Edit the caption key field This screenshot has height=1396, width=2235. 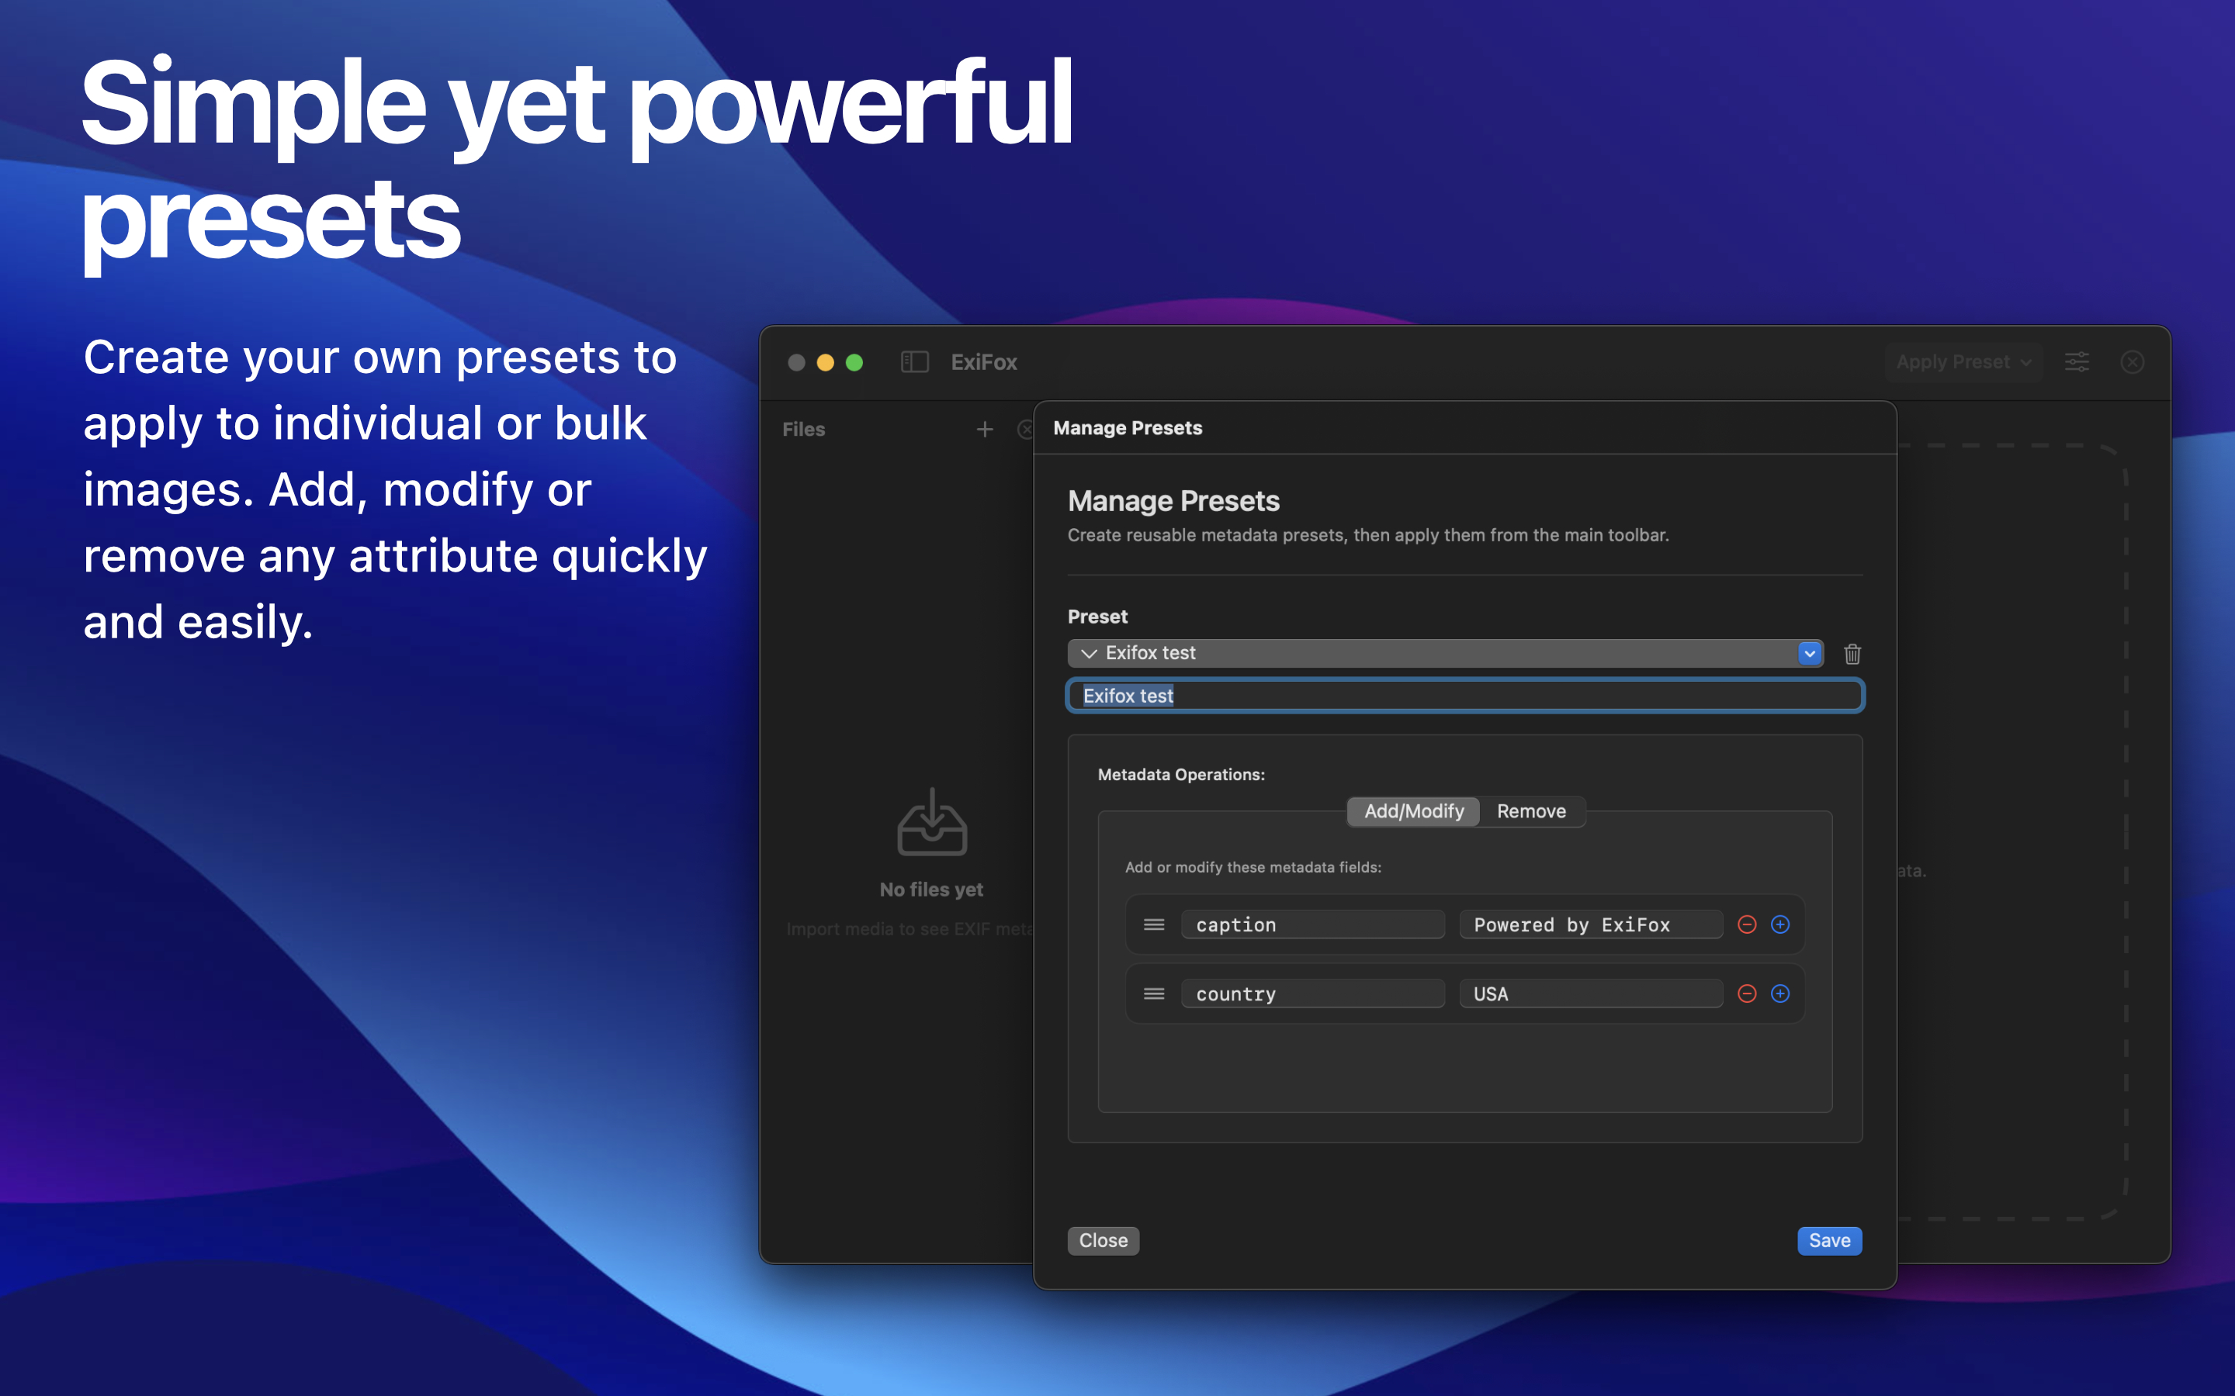[x=1312, y=924]
